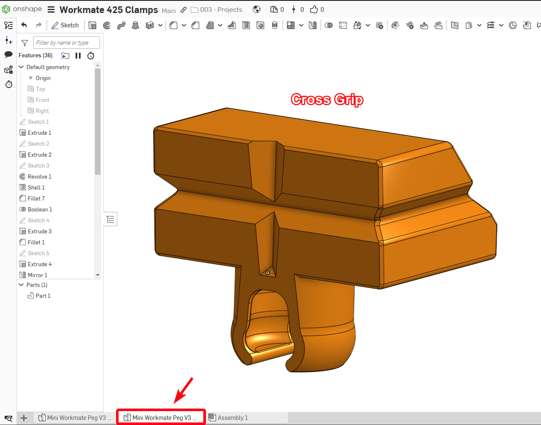Click the feature filter funnel icon

(x=24, y=43)
